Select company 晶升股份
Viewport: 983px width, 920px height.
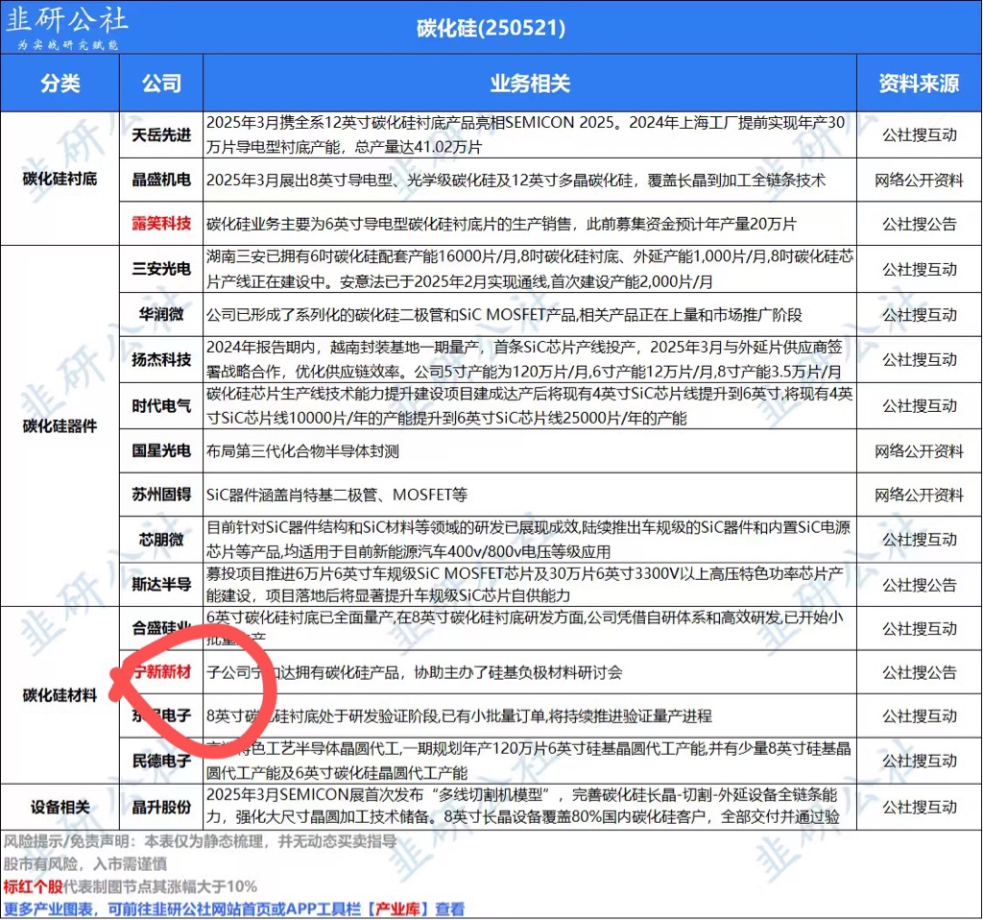point(161,807)
